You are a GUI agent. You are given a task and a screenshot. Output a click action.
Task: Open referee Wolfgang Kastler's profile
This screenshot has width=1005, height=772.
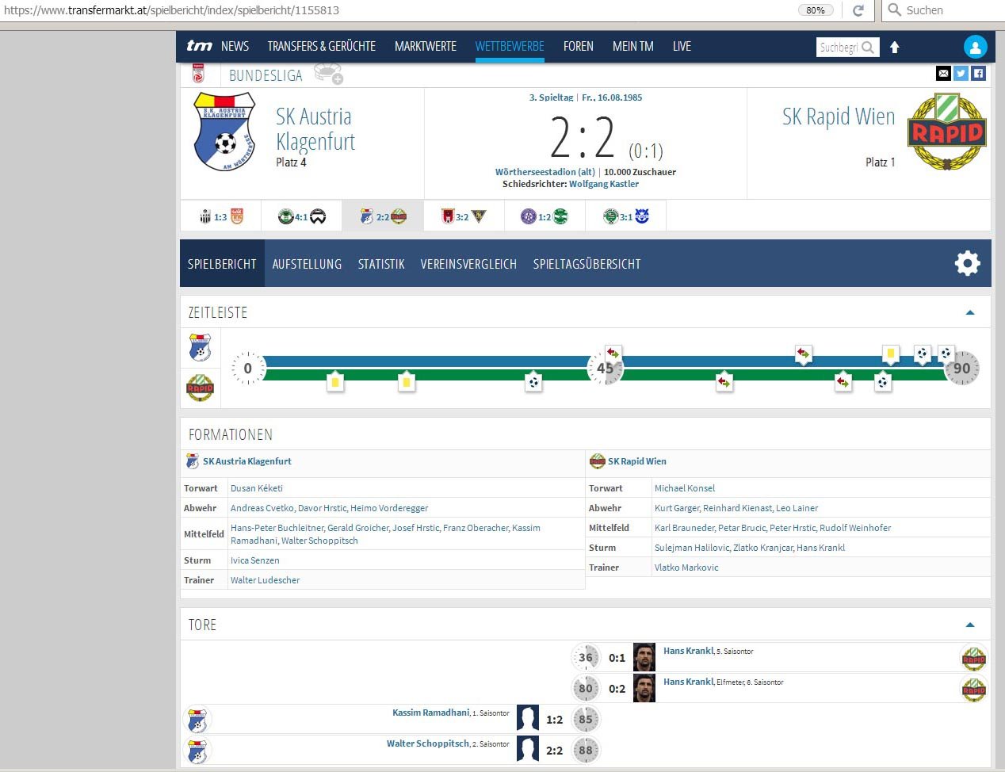point(604,184)
